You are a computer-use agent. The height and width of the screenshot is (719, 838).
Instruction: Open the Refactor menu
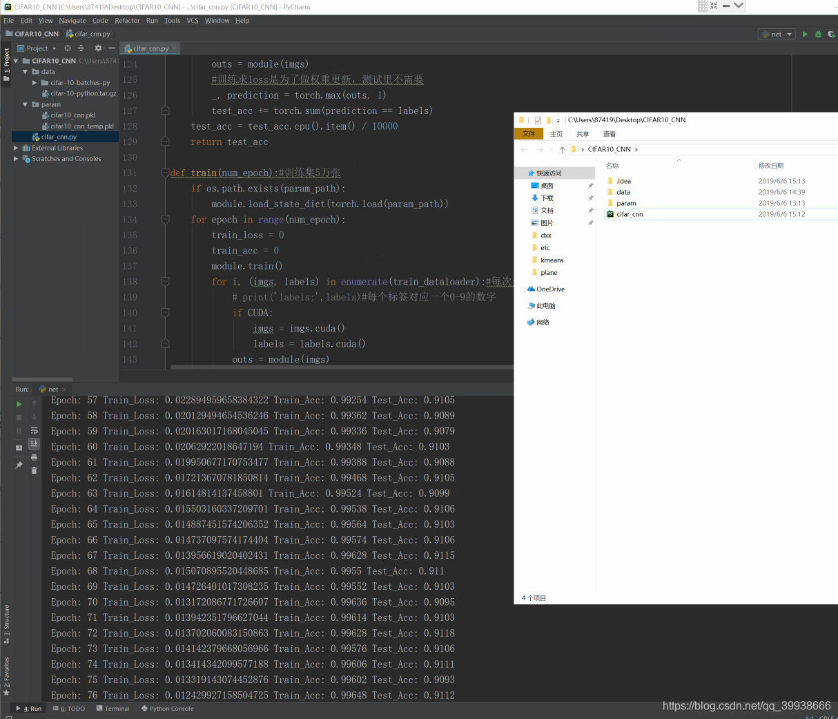127,21
